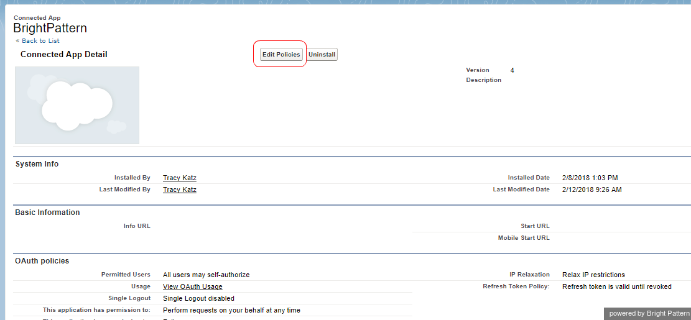The image size is (691, 320).
Task: Click the Start URL label
Action: (535, 226)
